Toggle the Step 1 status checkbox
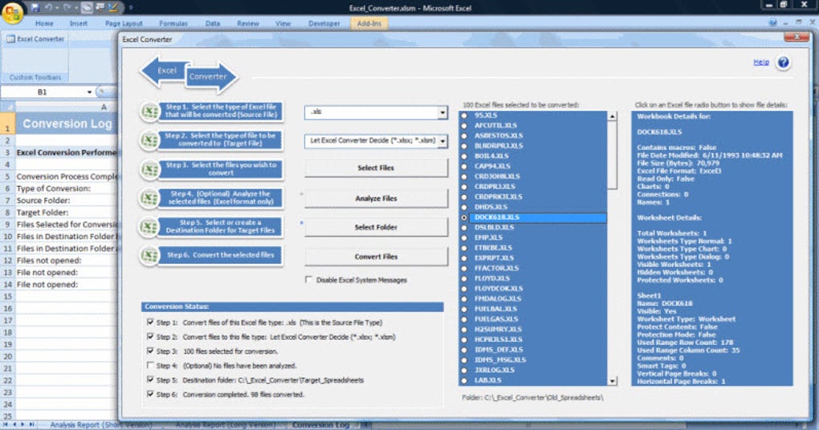Image resolution: width=819 pixels, height=430 pixels. point(150,322)
